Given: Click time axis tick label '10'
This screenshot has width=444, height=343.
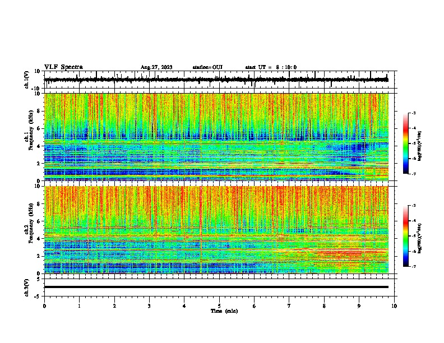Looking at the screenshot, I should (x=394, y=306).
